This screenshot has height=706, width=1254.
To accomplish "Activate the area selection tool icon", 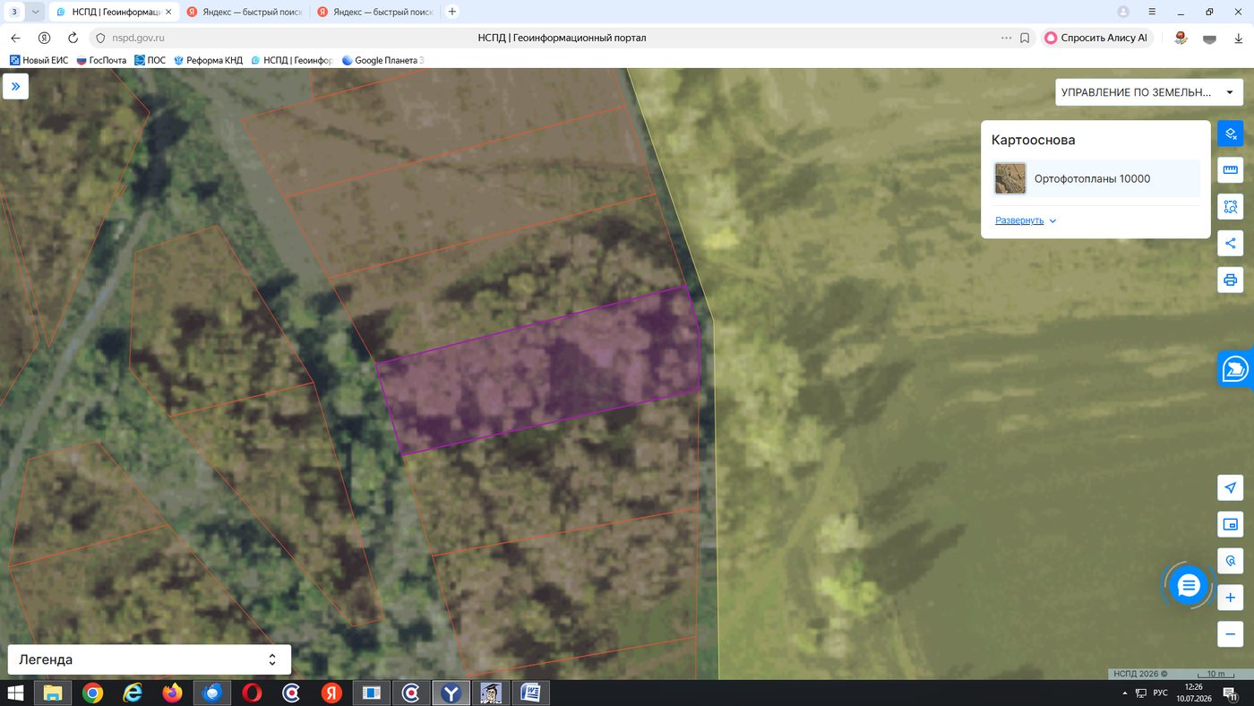I will 1230,207.
